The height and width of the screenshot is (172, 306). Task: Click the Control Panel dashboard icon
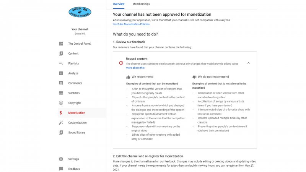click(x=61, y=44)
